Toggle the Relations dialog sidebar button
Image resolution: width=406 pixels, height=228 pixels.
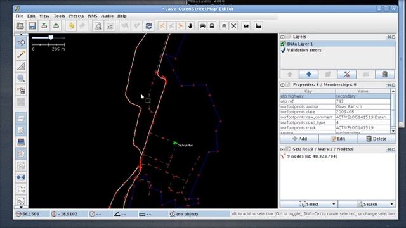pyautogui.click(x=21, y=154)
